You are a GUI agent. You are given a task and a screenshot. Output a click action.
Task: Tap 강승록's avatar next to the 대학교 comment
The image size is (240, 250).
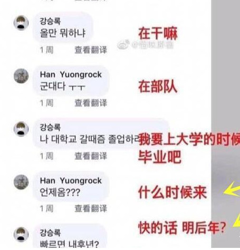click(21, 129)
